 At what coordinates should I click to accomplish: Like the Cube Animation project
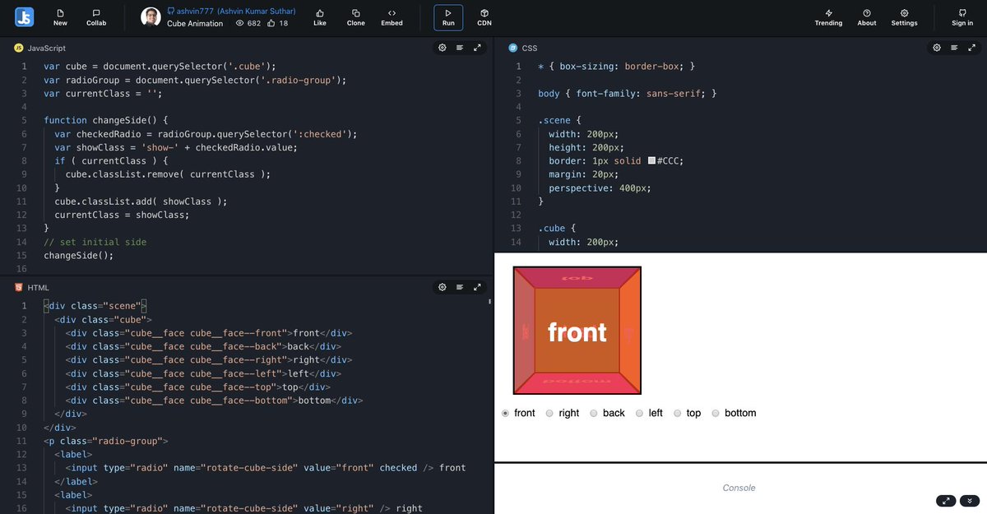(x=320, y=17)
